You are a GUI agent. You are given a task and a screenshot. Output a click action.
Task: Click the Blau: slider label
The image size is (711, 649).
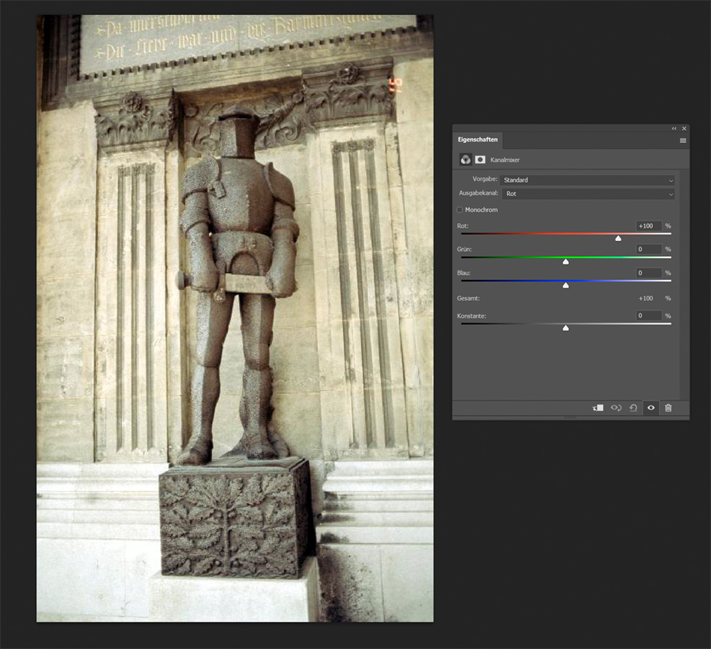point(464,273)
